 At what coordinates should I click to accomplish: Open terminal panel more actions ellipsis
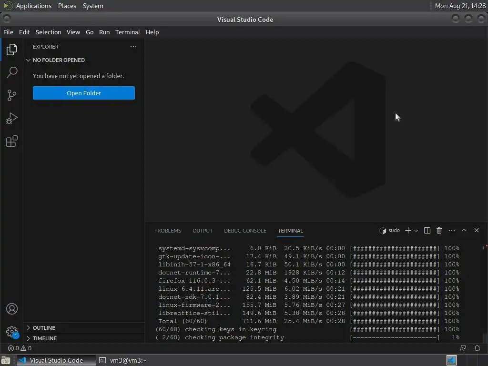click(452, 230)
